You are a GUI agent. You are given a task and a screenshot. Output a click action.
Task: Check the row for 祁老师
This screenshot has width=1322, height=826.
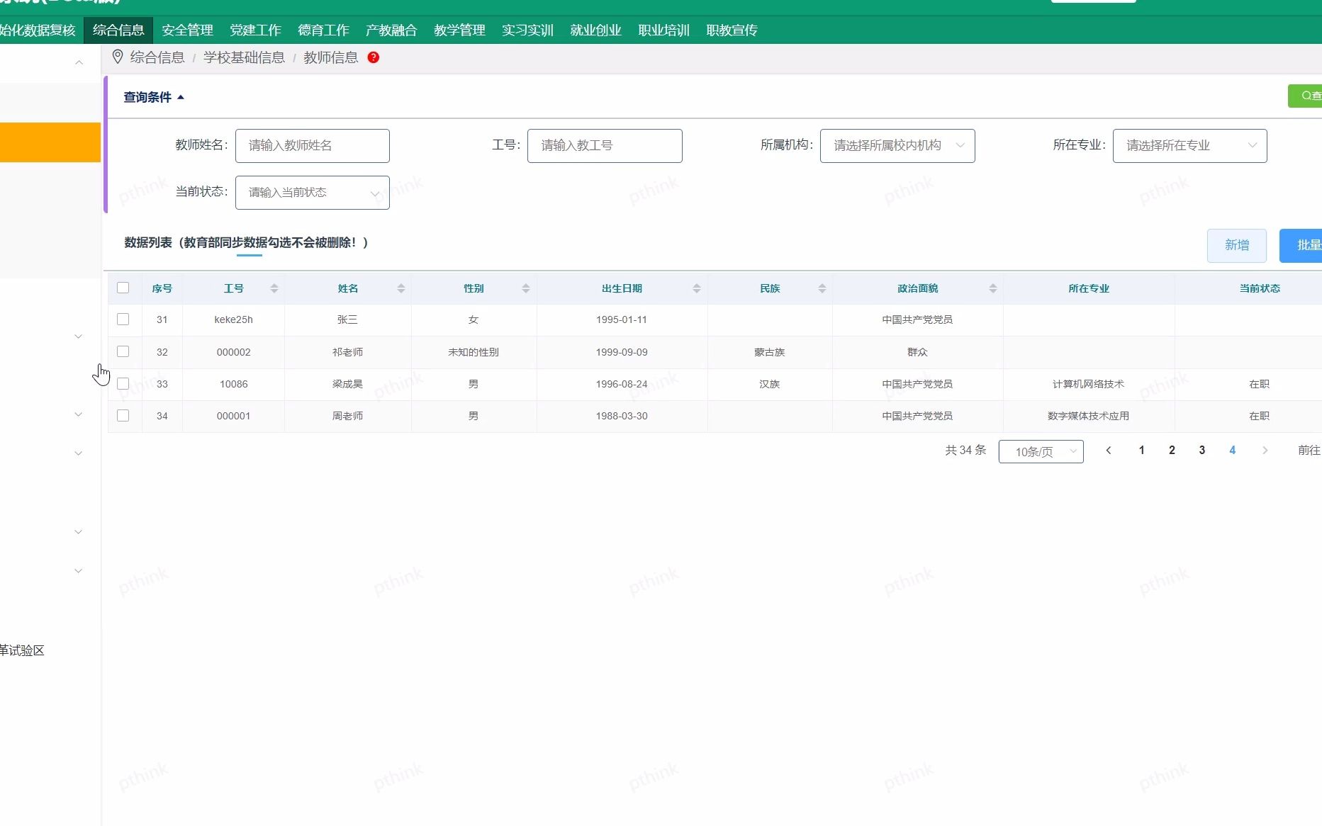(123, 351)
